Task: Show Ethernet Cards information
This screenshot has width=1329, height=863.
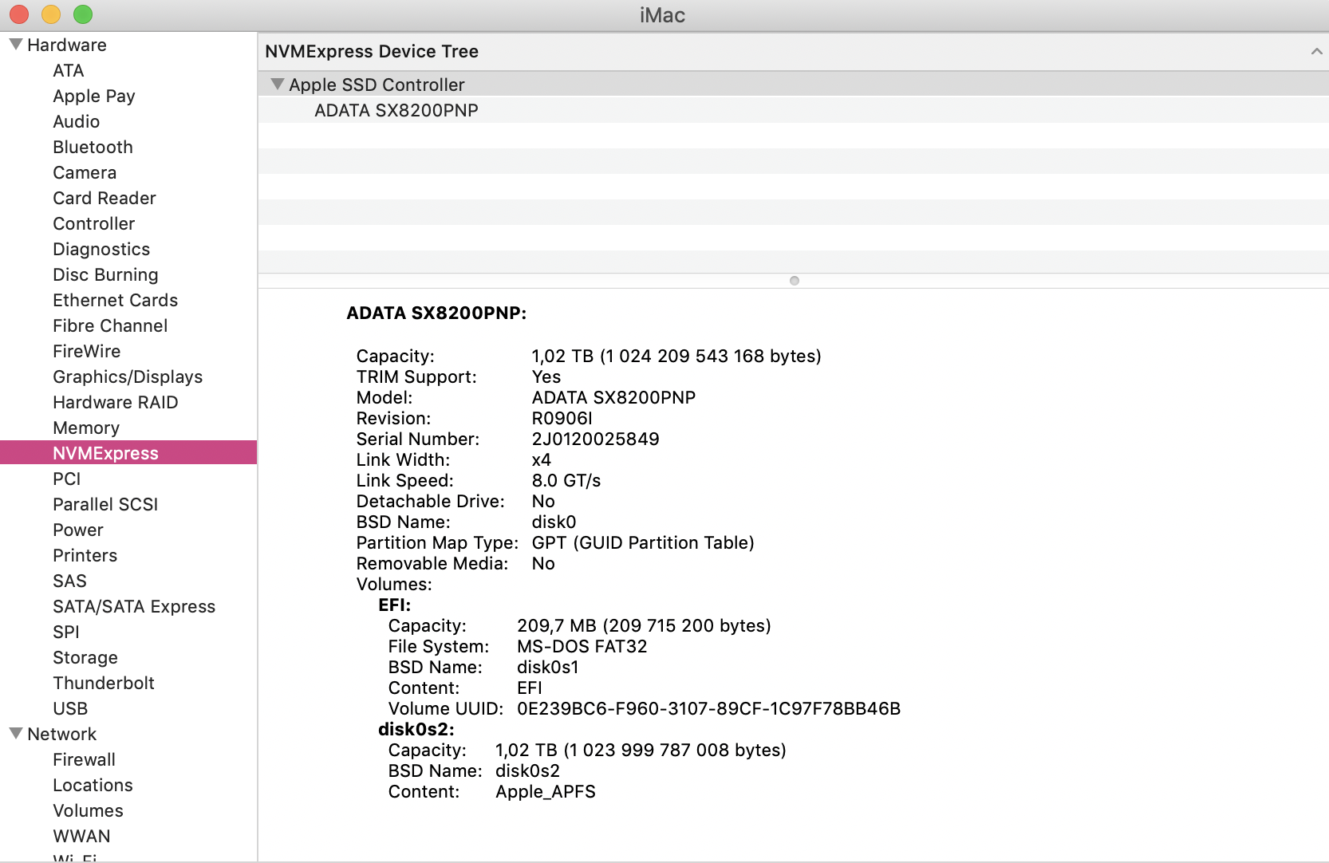Action: (116, 300)
